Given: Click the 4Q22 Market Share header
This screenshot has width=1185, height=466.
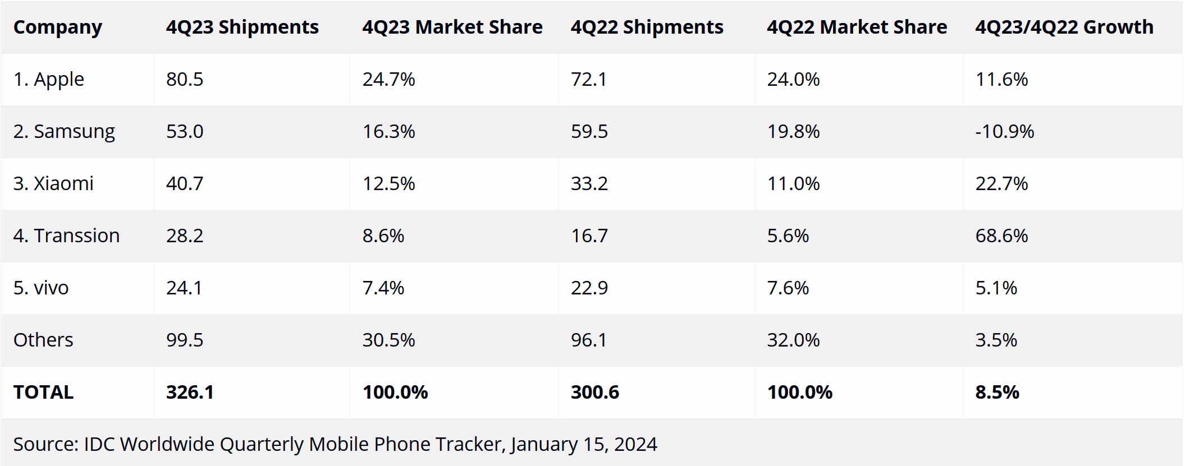Looking at the screenshot, I should click(857, 27).
